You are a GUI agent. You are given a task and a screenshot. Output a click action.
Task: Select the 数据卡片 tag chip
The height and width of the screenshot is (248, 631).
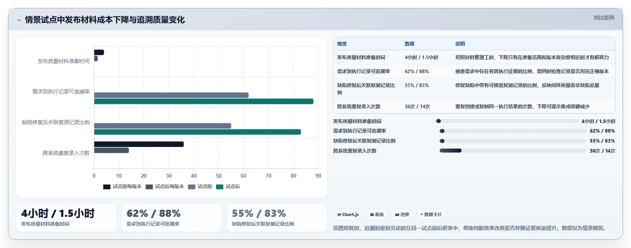tap(431, 214)
